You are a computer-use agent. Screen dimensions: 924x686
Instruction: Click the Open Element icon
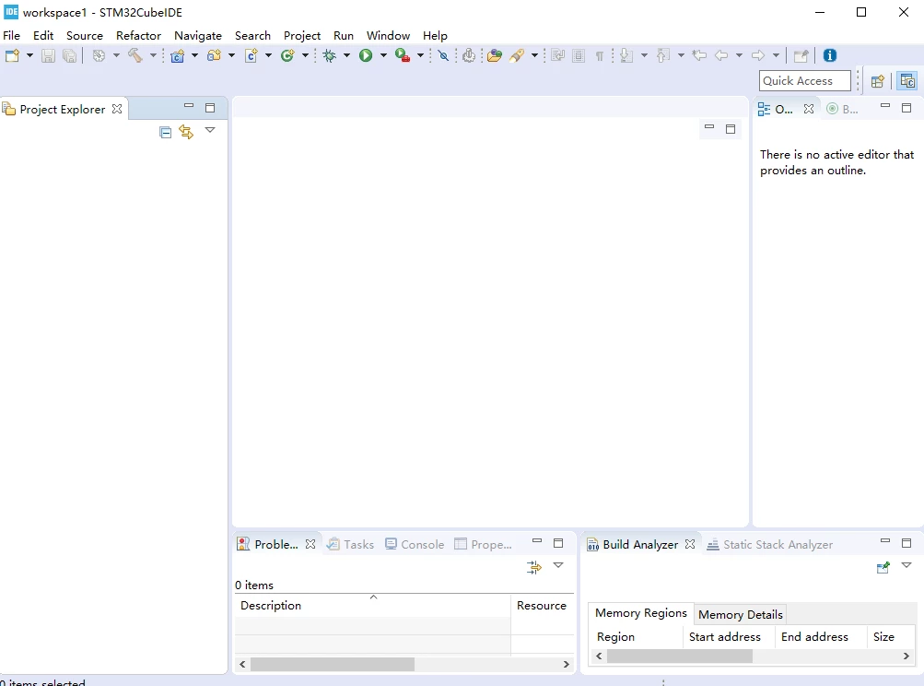[495, 55]
